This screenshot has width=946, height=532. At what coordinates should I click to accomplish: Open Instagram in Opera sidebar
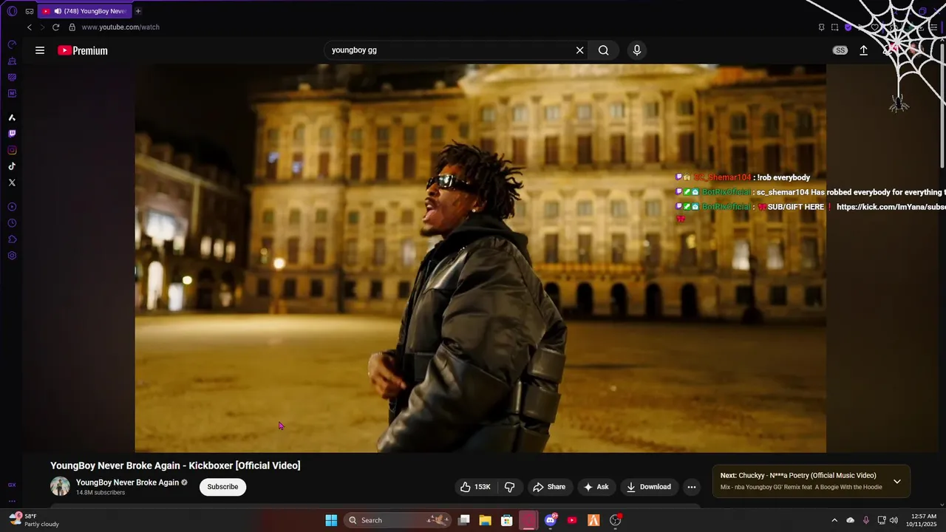(12, 150)
